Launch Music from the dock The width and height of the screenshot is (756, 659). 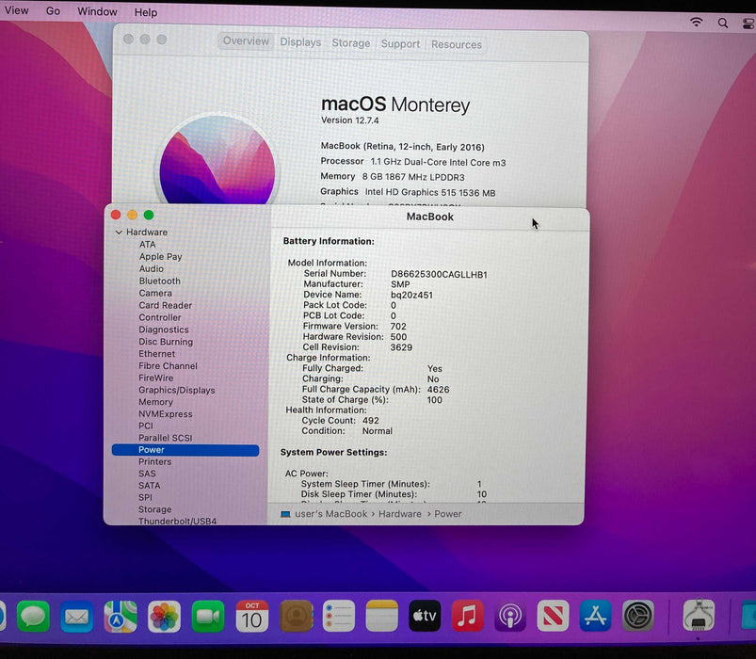click(468, 617)
